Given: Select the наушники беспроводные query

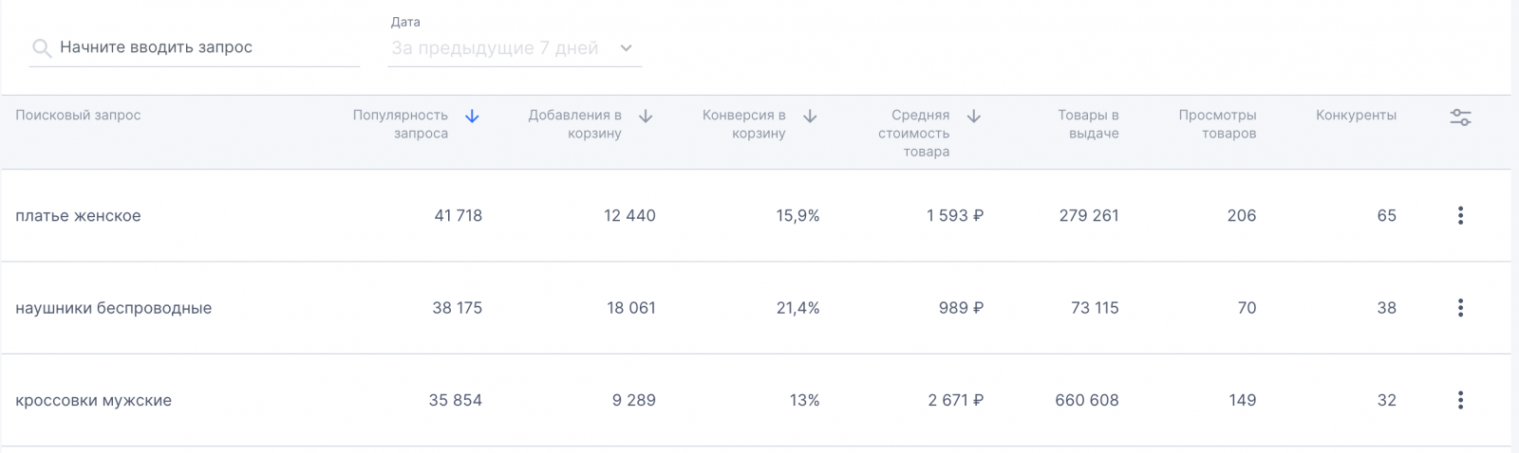Looking at the screenshot, I should pos(113,308).
